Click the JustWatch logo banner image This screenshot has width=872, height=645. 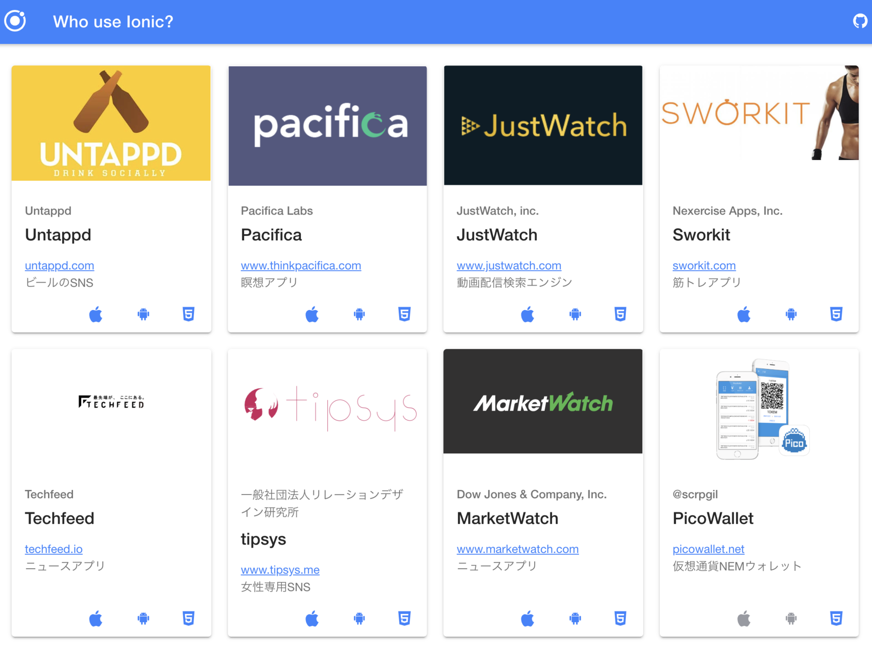pos(543,125)
